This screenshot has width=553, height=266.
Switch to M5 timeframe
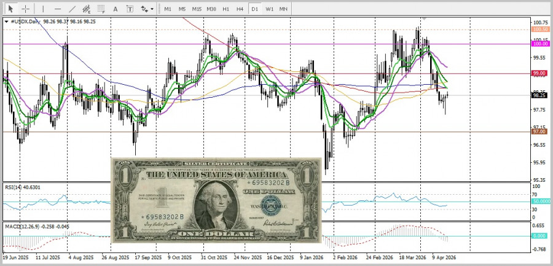182,9
